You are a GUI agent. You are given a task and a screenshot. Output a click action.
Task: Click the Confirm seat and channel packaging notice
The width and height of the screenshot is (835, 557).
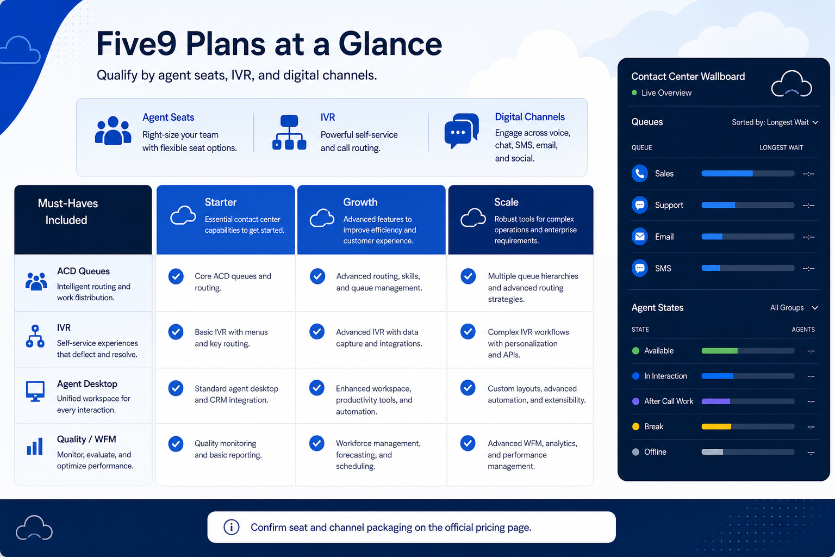tap(412, 527)
